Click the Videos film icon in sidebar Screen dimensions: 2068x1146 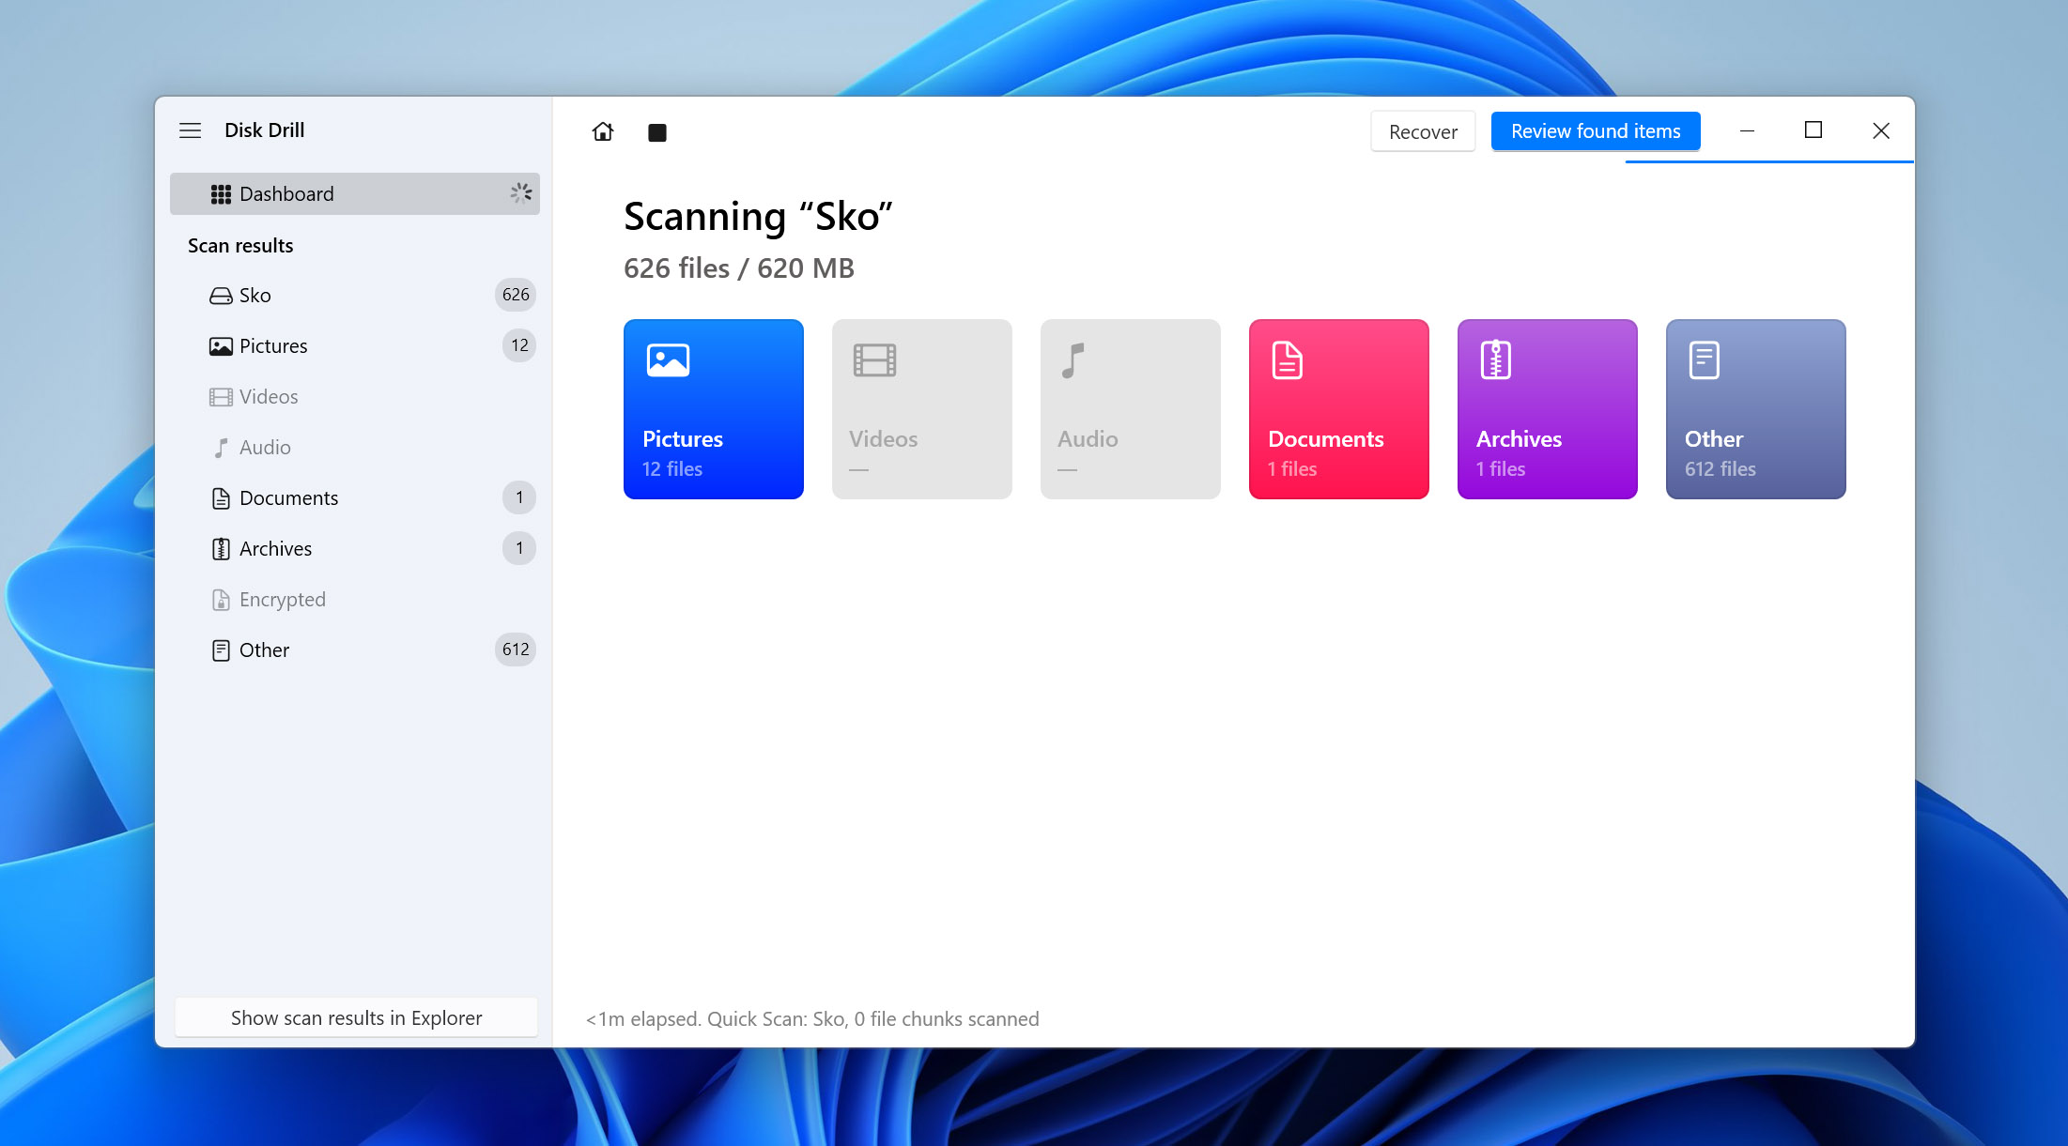[221, 397]
